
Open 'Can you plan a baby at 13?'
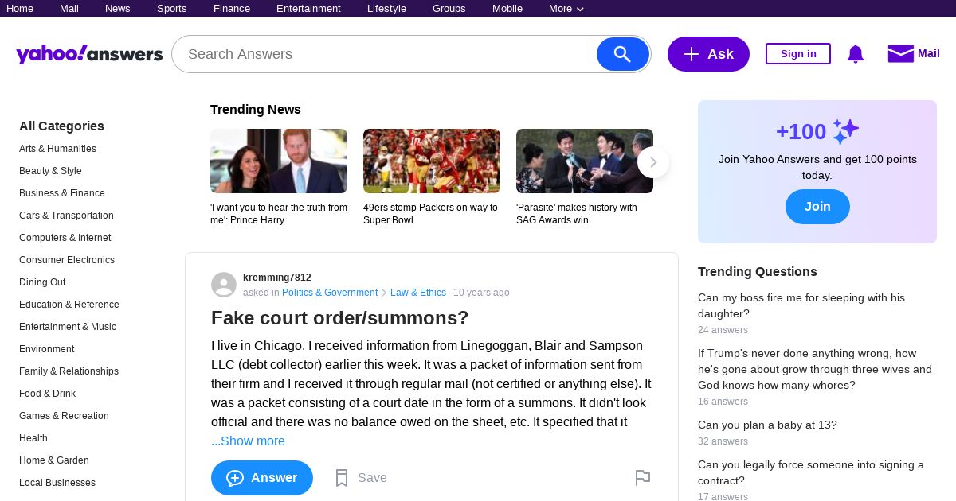767,425
